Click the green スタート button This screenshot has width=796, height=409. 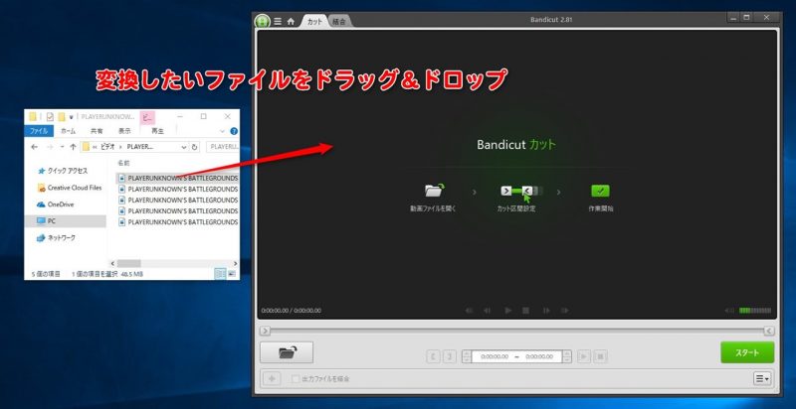(747, 352)
